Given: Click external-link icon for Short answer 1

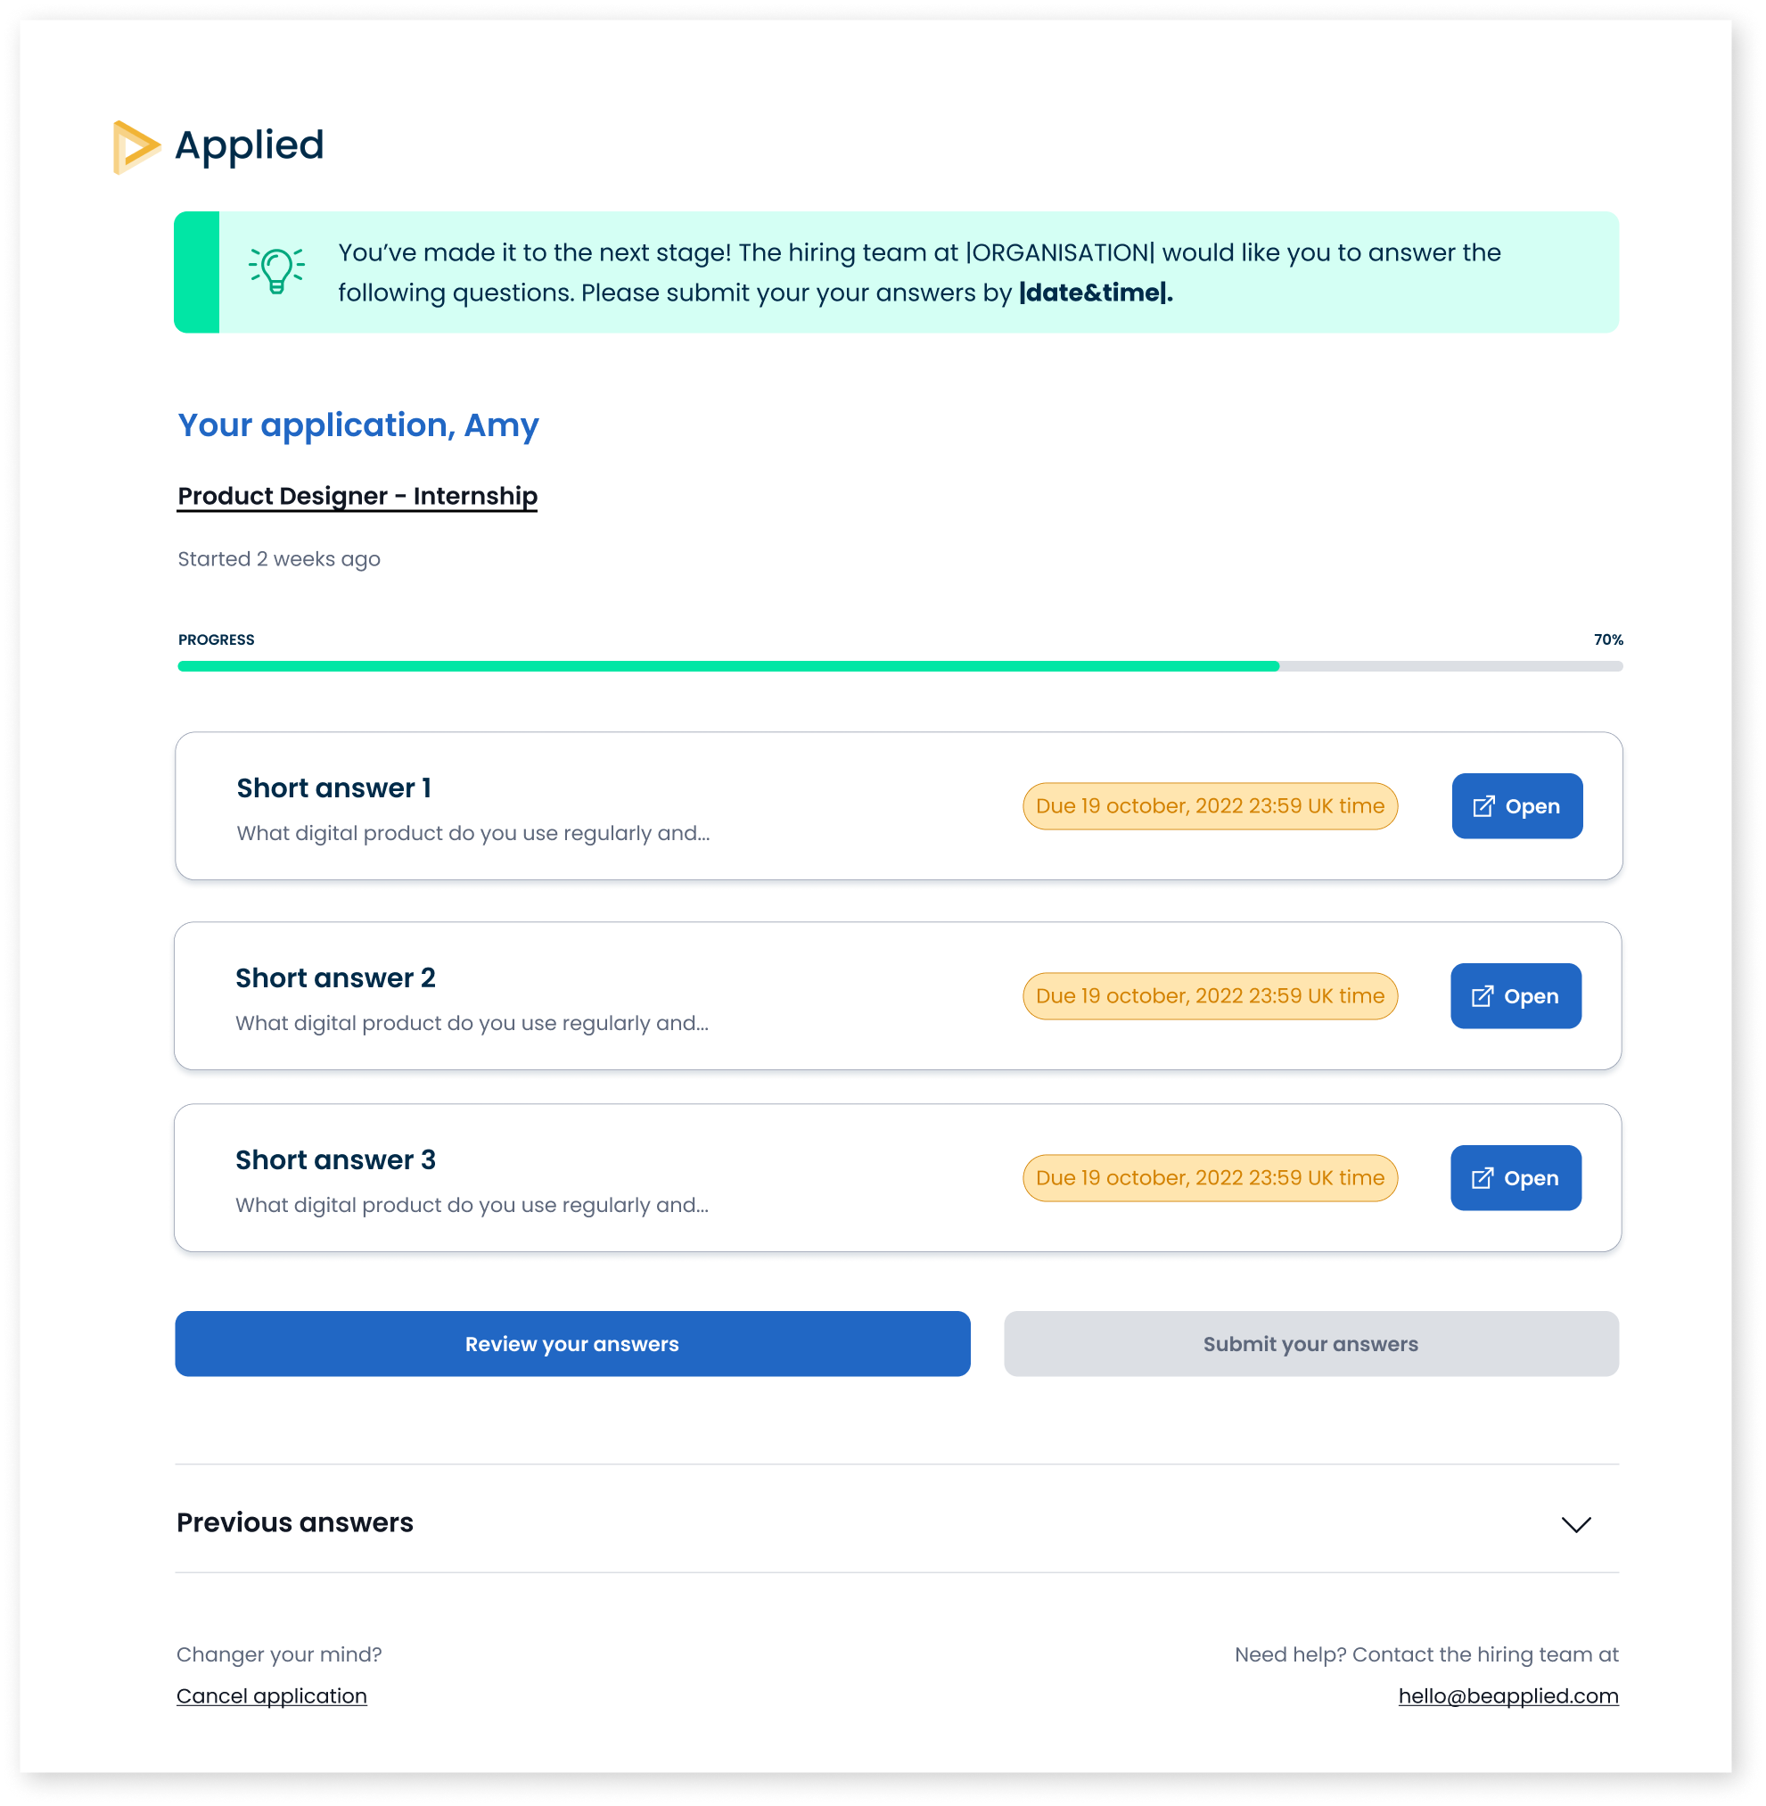Looking at the screenshot, I should point(1484,805).
